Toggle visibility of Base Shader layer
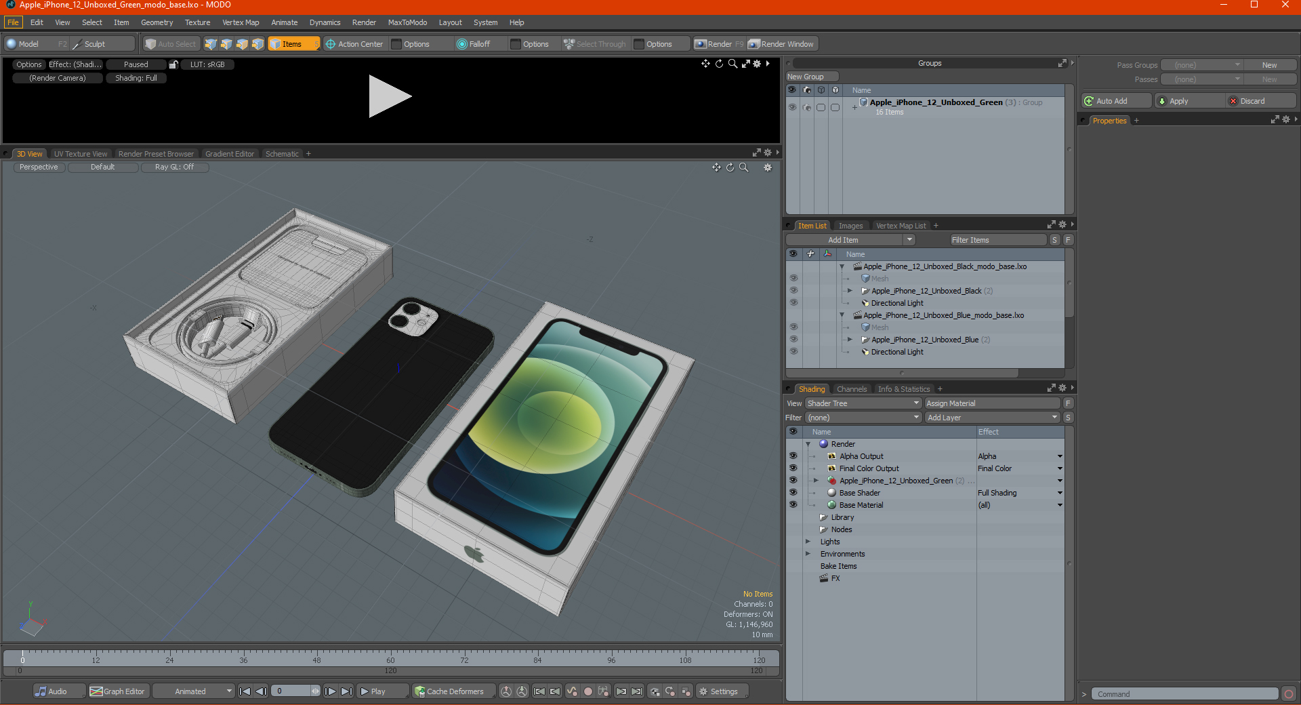Viewport: 1301px width, 705px height. click(793, 493)
